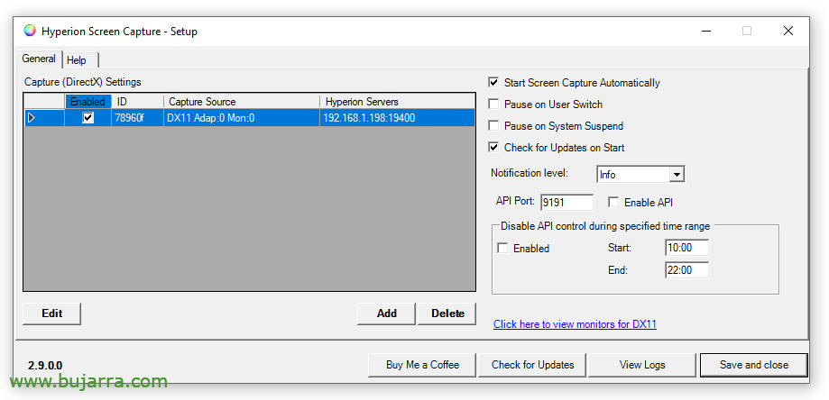Click the Capture Source column header

(x=242, y=101)
